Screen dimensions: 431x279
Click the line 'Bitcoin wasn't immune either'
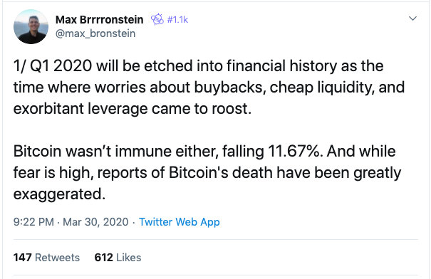click(204, 152)
